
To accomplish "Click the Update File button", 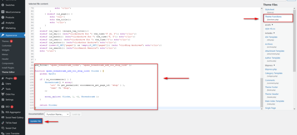I will [x=35, y=121].
